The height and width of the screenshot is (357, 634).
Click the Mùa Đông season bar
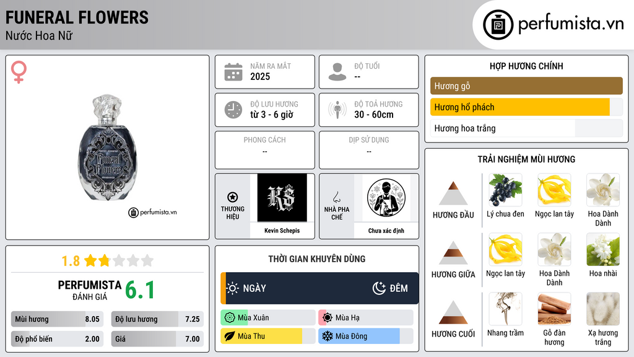click(x=366, y=336)
